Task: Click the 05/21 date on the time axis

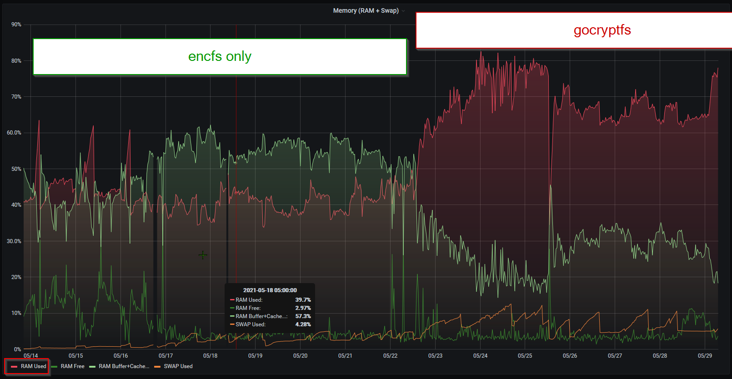Action: [346, 356]
